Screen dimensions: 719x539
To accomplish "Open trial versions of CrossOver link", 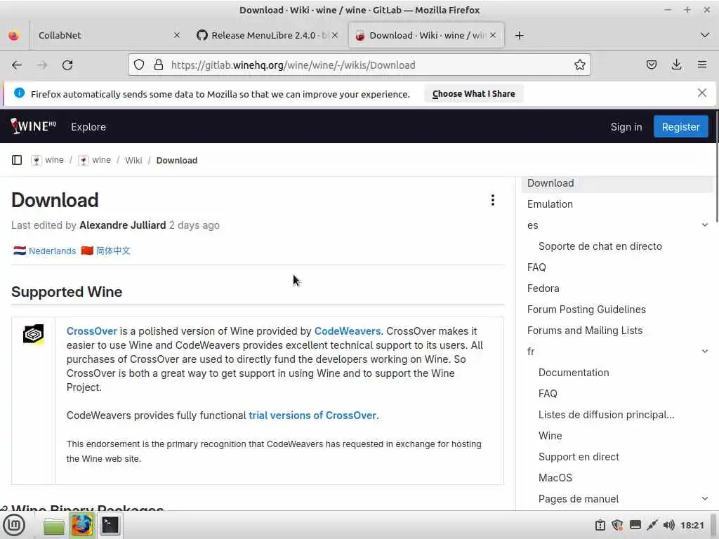I will tap(312, 415).
